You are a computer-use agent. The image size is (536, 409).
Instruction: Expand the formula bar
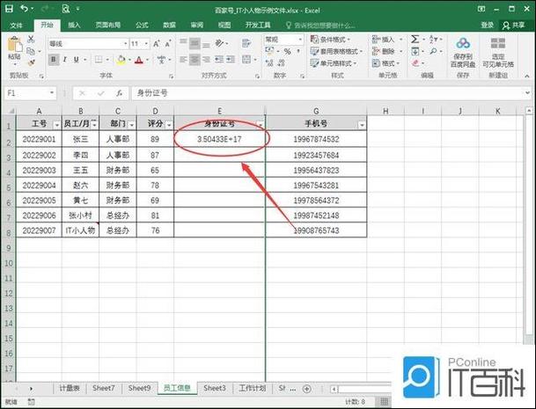(x=527, y=92)
